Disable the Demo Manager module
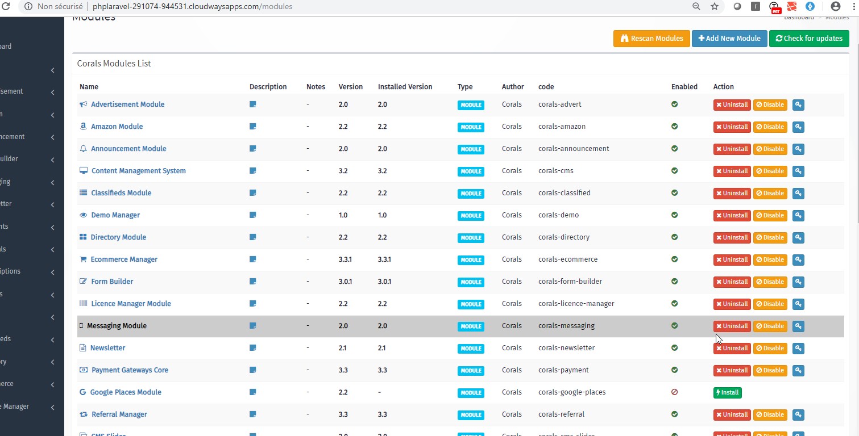The height and width of the screenshot is (436, 859). click(770, 215)
